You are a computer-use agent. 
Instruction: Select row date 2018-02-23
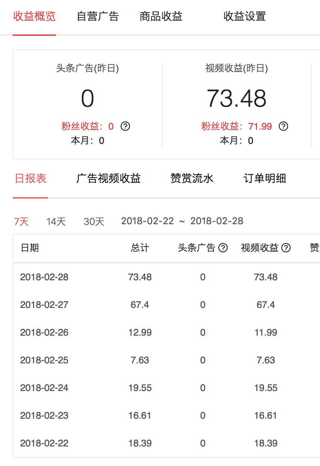pyautogui.click(x=44, y=416)
